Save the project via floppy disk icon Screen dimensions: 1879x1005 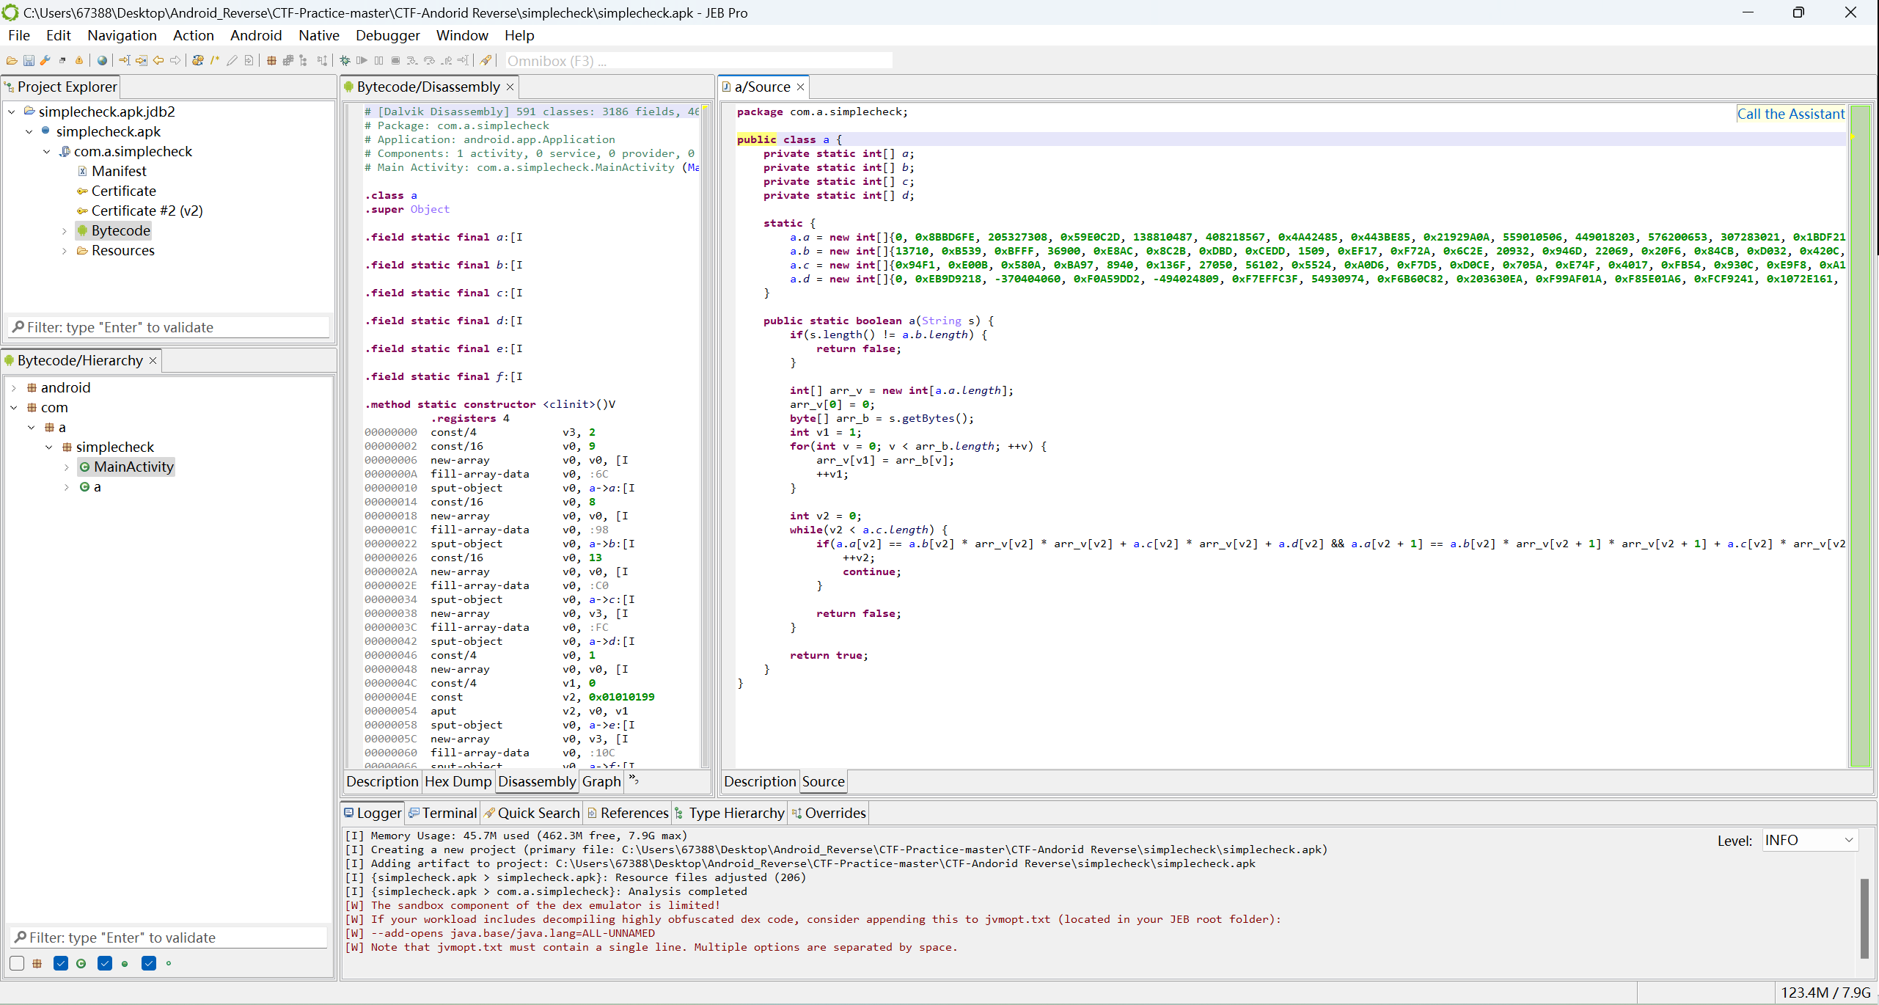coord(29,60)
